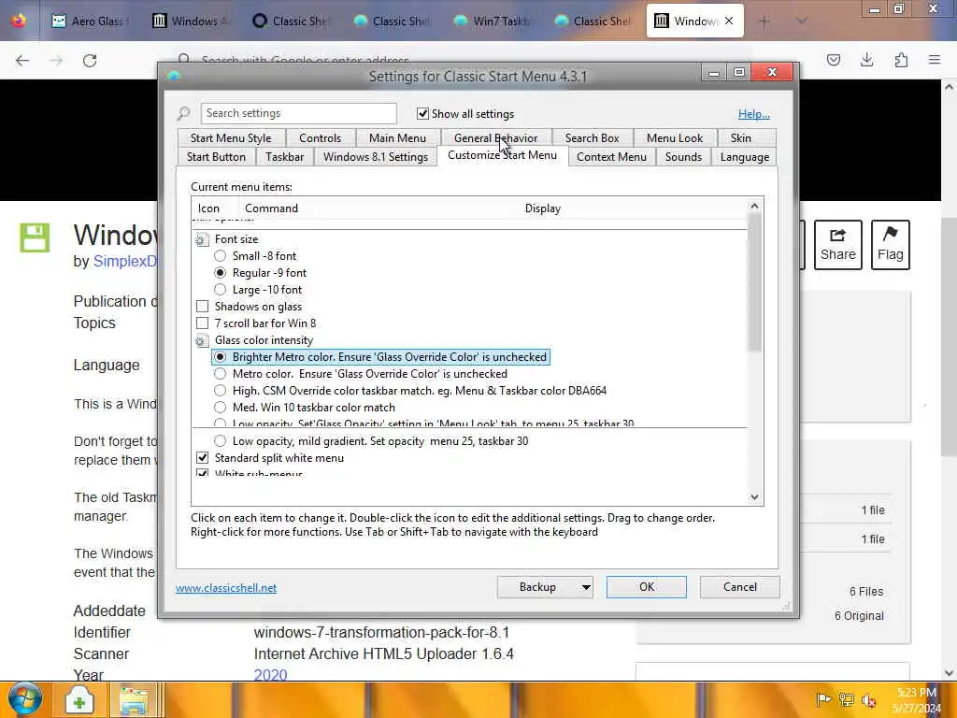Select Brighter Metro color radio option
Image resolution: width=957 pixels, height=718 pixels.
(x=221, y=356)
